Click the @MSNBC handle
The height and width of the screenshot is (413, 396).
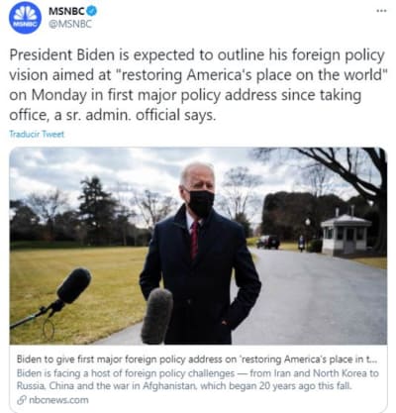tap(70, 24)
